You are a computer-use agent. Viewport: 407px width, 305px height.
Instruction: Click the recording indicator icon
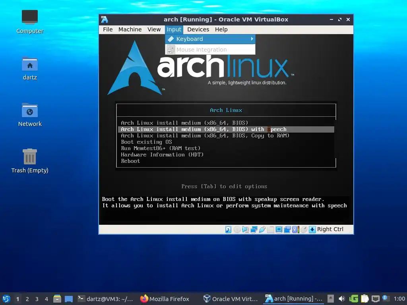tap(287, 230)
